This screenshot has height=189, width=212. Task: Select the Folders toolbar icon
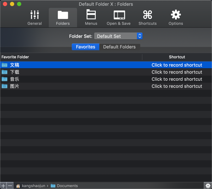coord(63,18)
